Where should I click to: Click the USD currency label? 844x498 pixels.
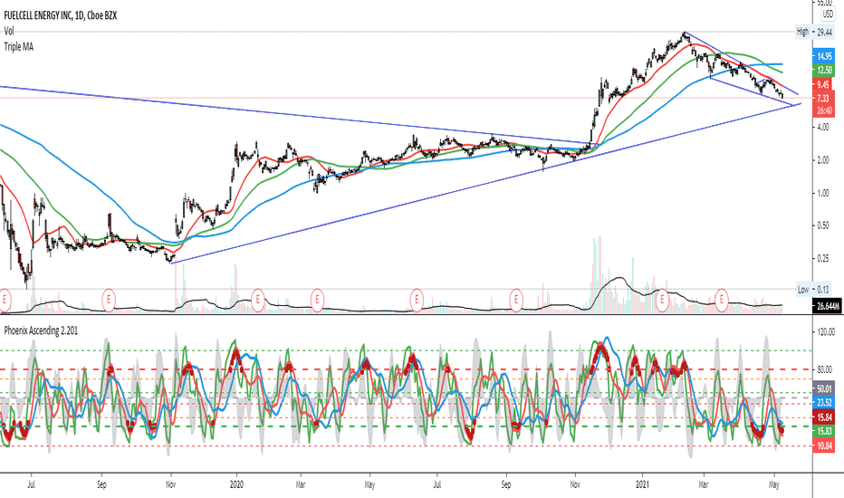pyautogui.click(x=828, y=14)
